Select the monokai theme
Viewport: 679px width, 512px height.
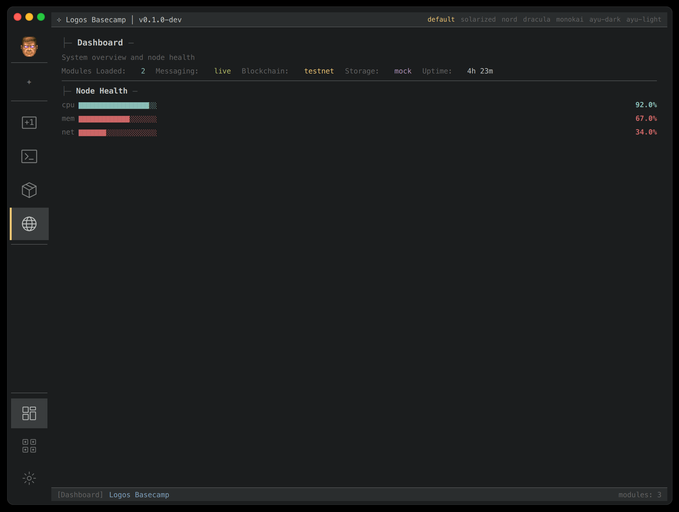click(x=570, y=19)
